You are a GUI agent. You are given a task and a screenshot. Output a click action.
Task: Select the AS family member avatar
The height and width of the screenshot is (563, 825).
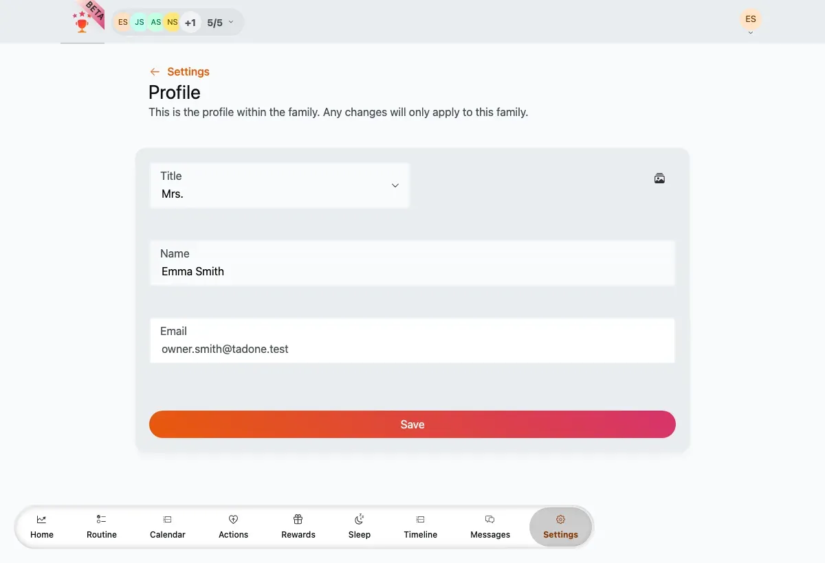[x=156, y=22]
